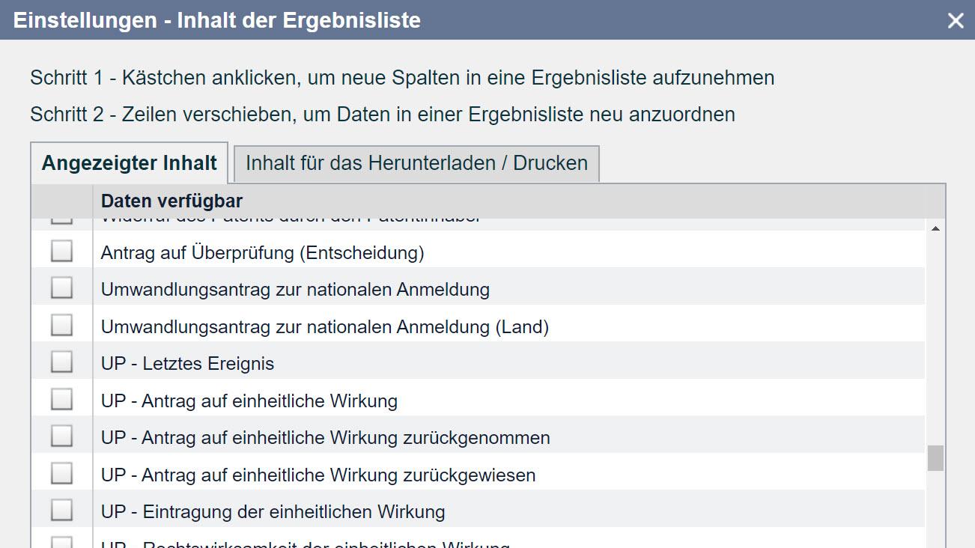Click the vertical scrollbar thumb of the list

pos(935,457)
